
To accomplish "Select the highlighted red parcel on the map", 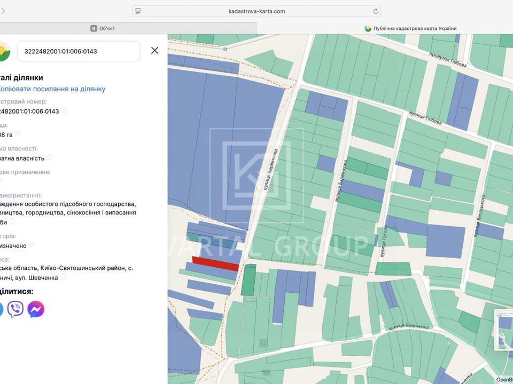I will pyautogui.click(x=215, y=264).
